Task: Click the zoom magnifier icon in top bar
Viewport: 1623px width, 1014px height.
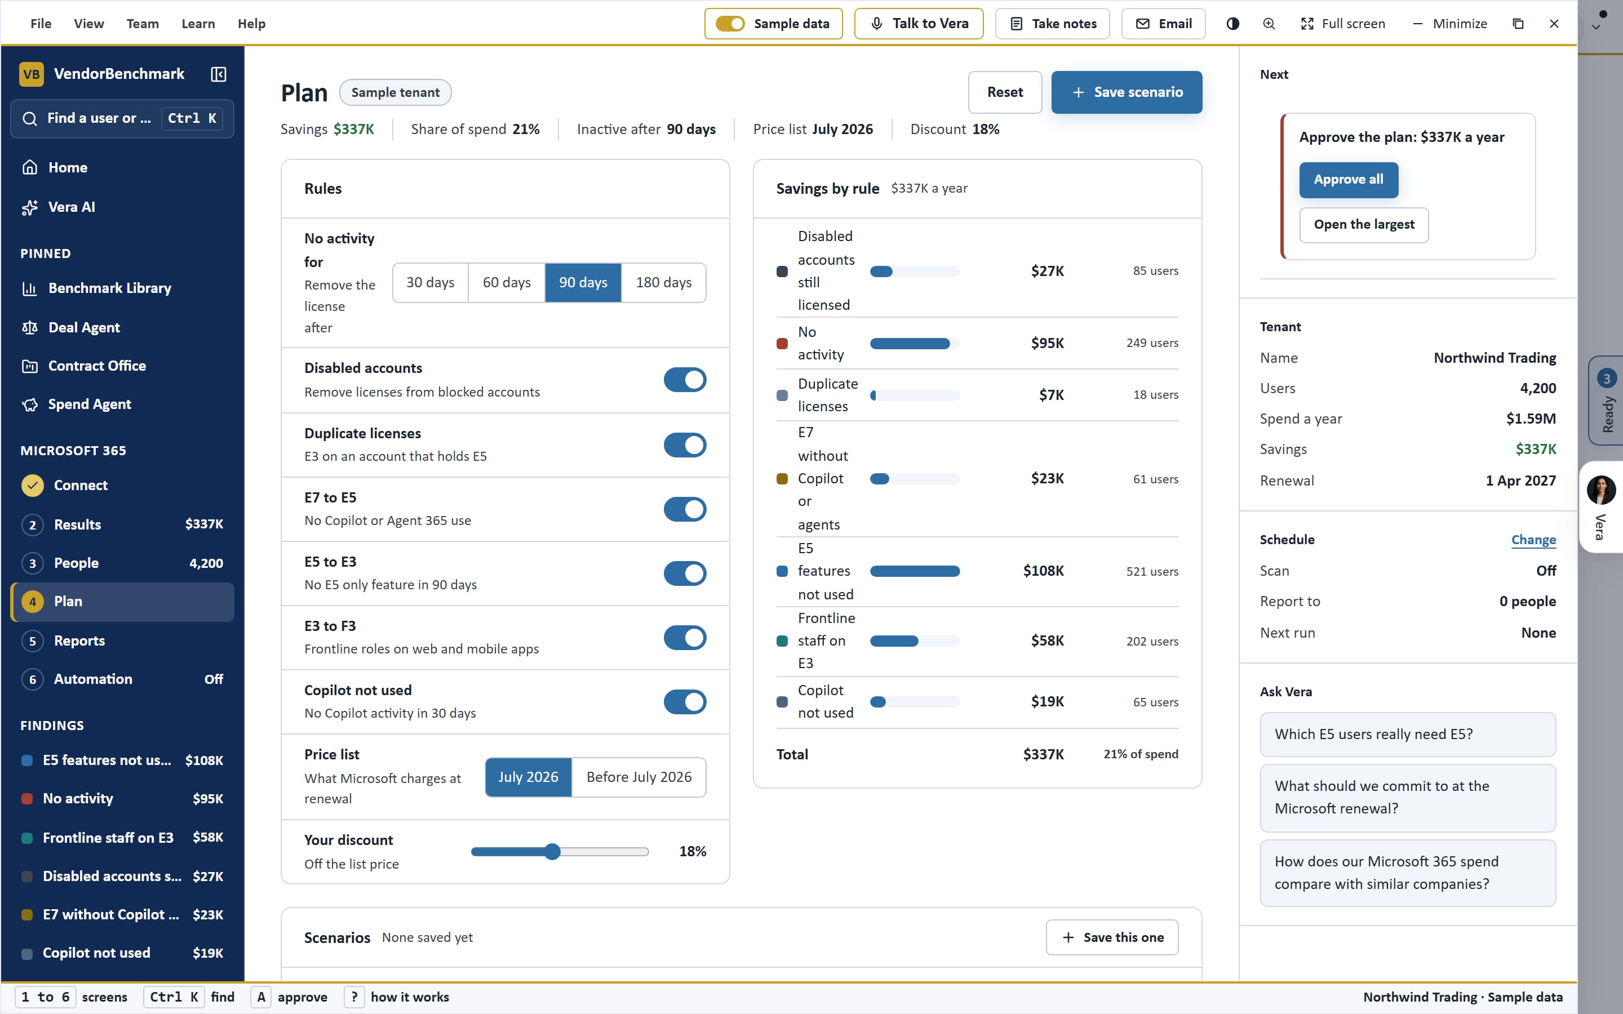Action: point(1269,24)
